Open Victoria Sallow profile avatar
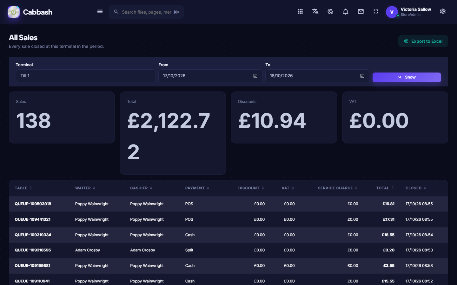This screenshot has width=457, height=285. click(392, 12)
